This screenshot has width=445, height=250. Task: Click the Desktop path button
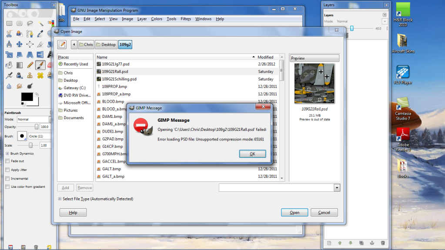click(106, 44)
